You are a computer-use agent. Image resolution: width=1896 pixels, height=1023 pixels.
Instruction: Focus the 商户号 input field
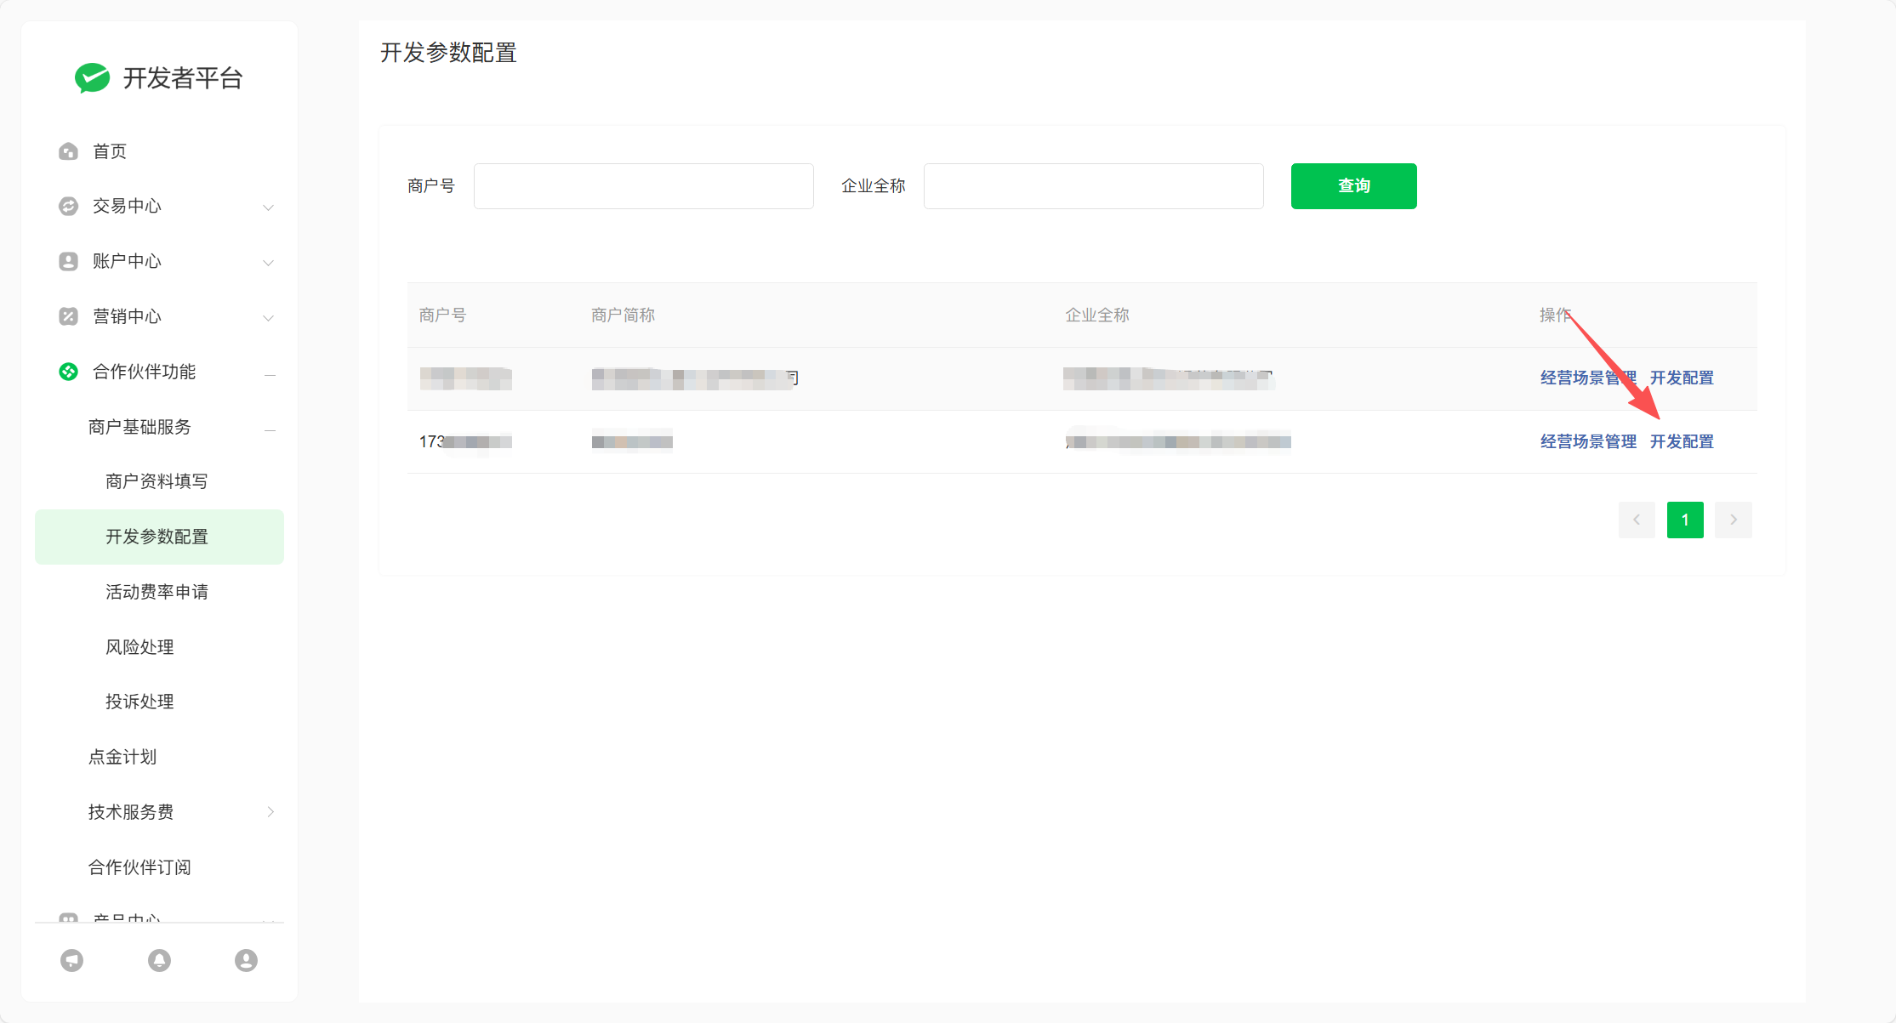click(643, 185)
